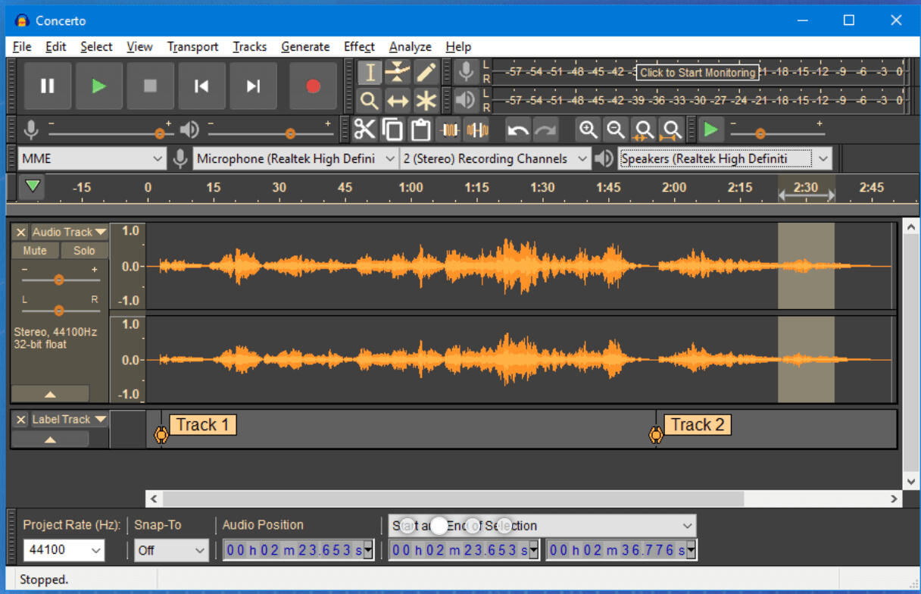Viewport: 921px width, 594px height.
Task: Click the Redo arrow icon
Action: pos(545,130)
